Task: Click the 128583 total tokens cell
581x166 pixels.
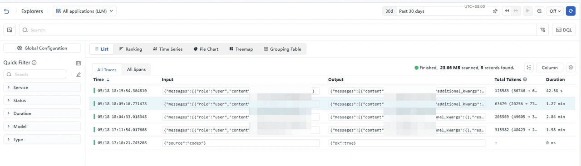Action: tap(516, 91)
